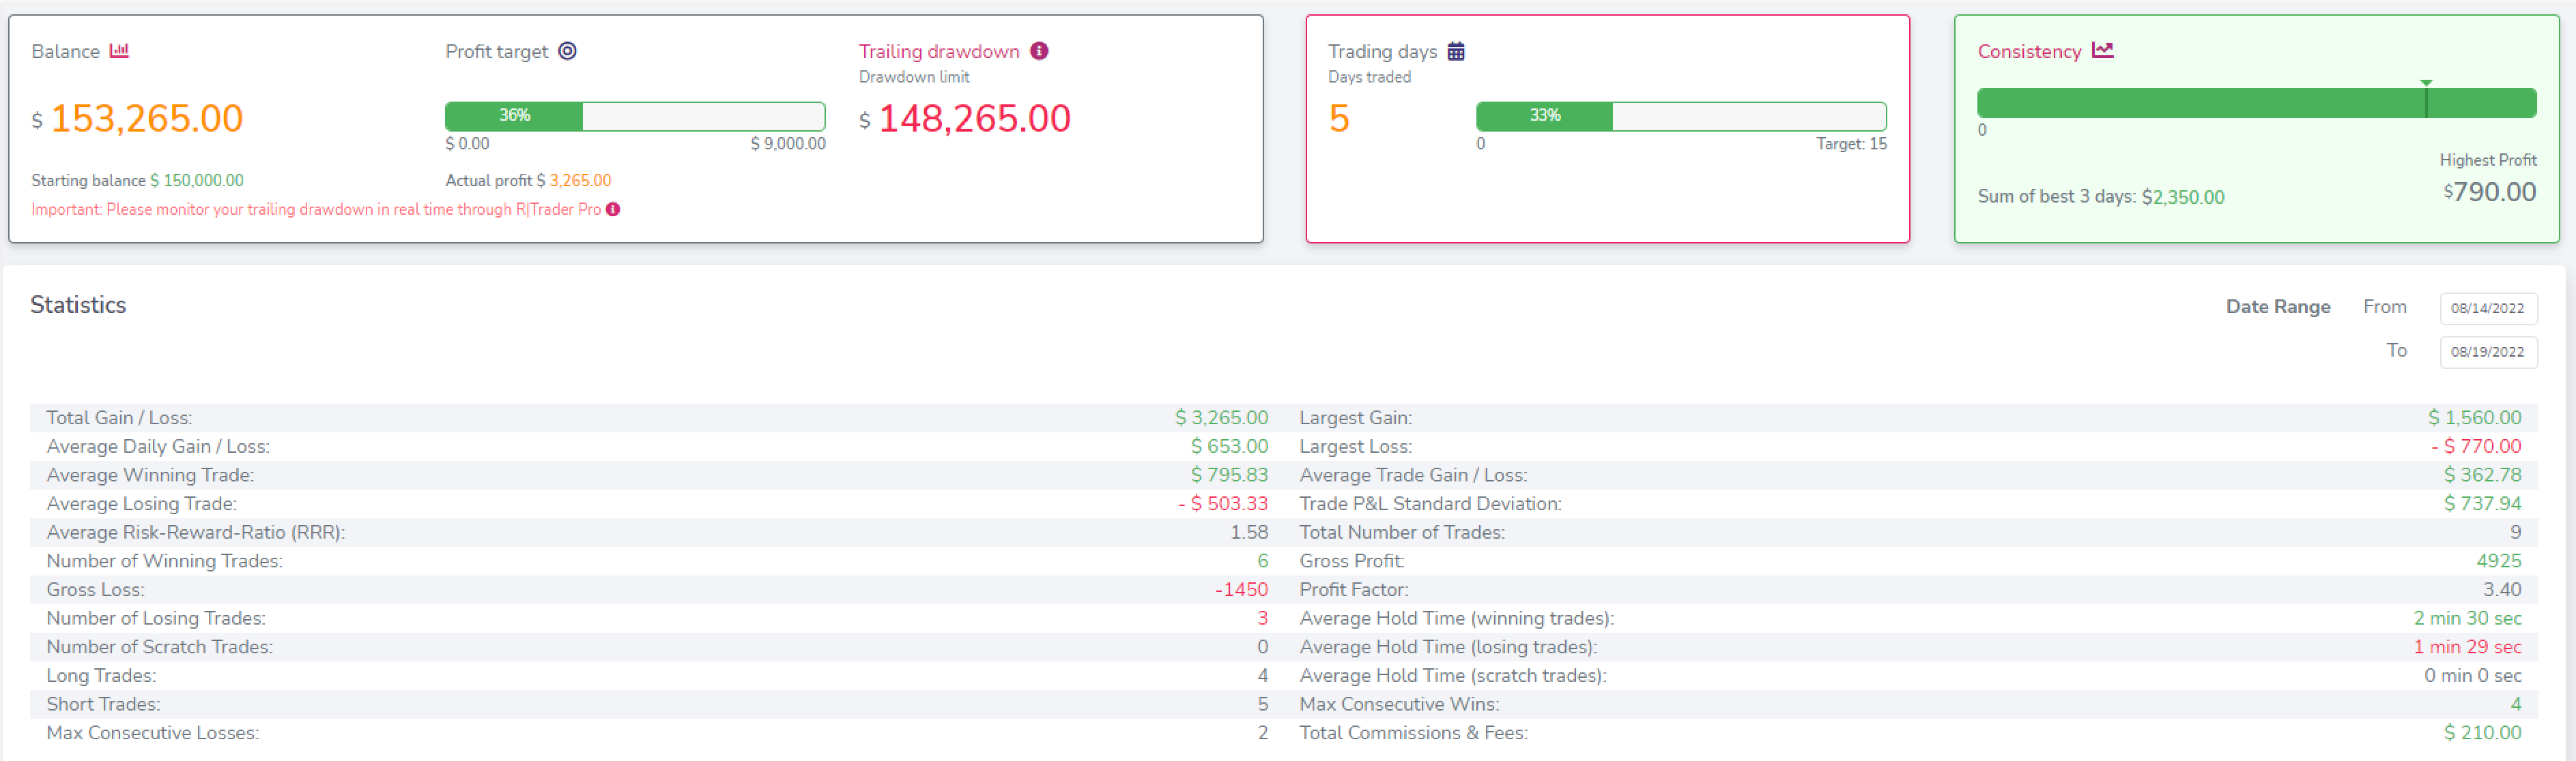Open info icon beside R|Trader Pro warning

[613, 209]
